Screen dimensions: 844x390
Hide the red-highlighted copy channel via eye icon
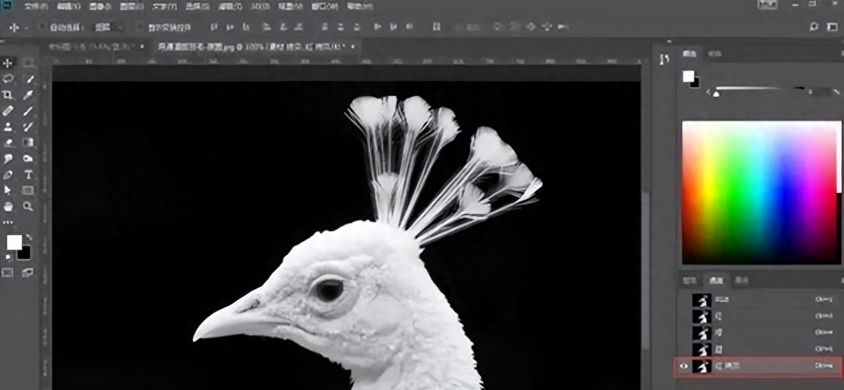coord(684,366)
